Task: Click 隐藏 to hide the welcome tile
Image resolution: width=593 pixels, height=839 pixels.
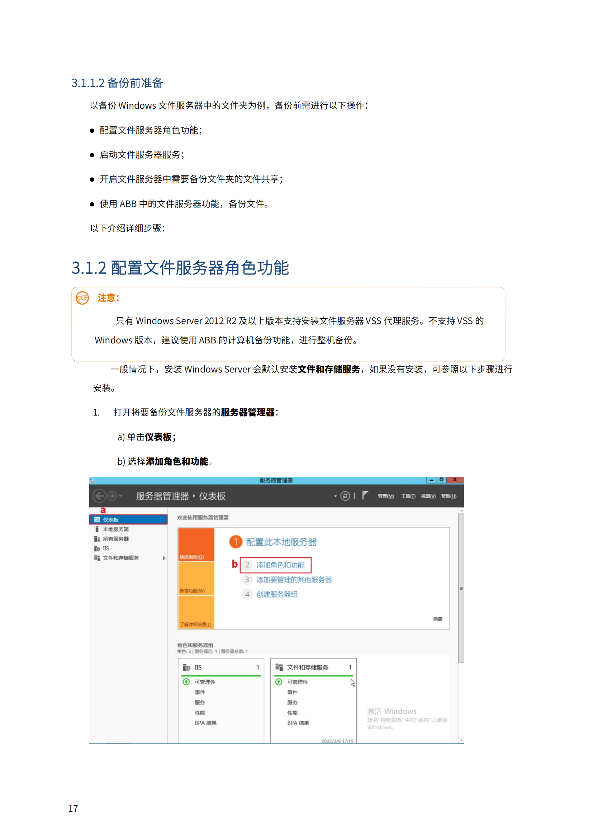Action: 437,619
